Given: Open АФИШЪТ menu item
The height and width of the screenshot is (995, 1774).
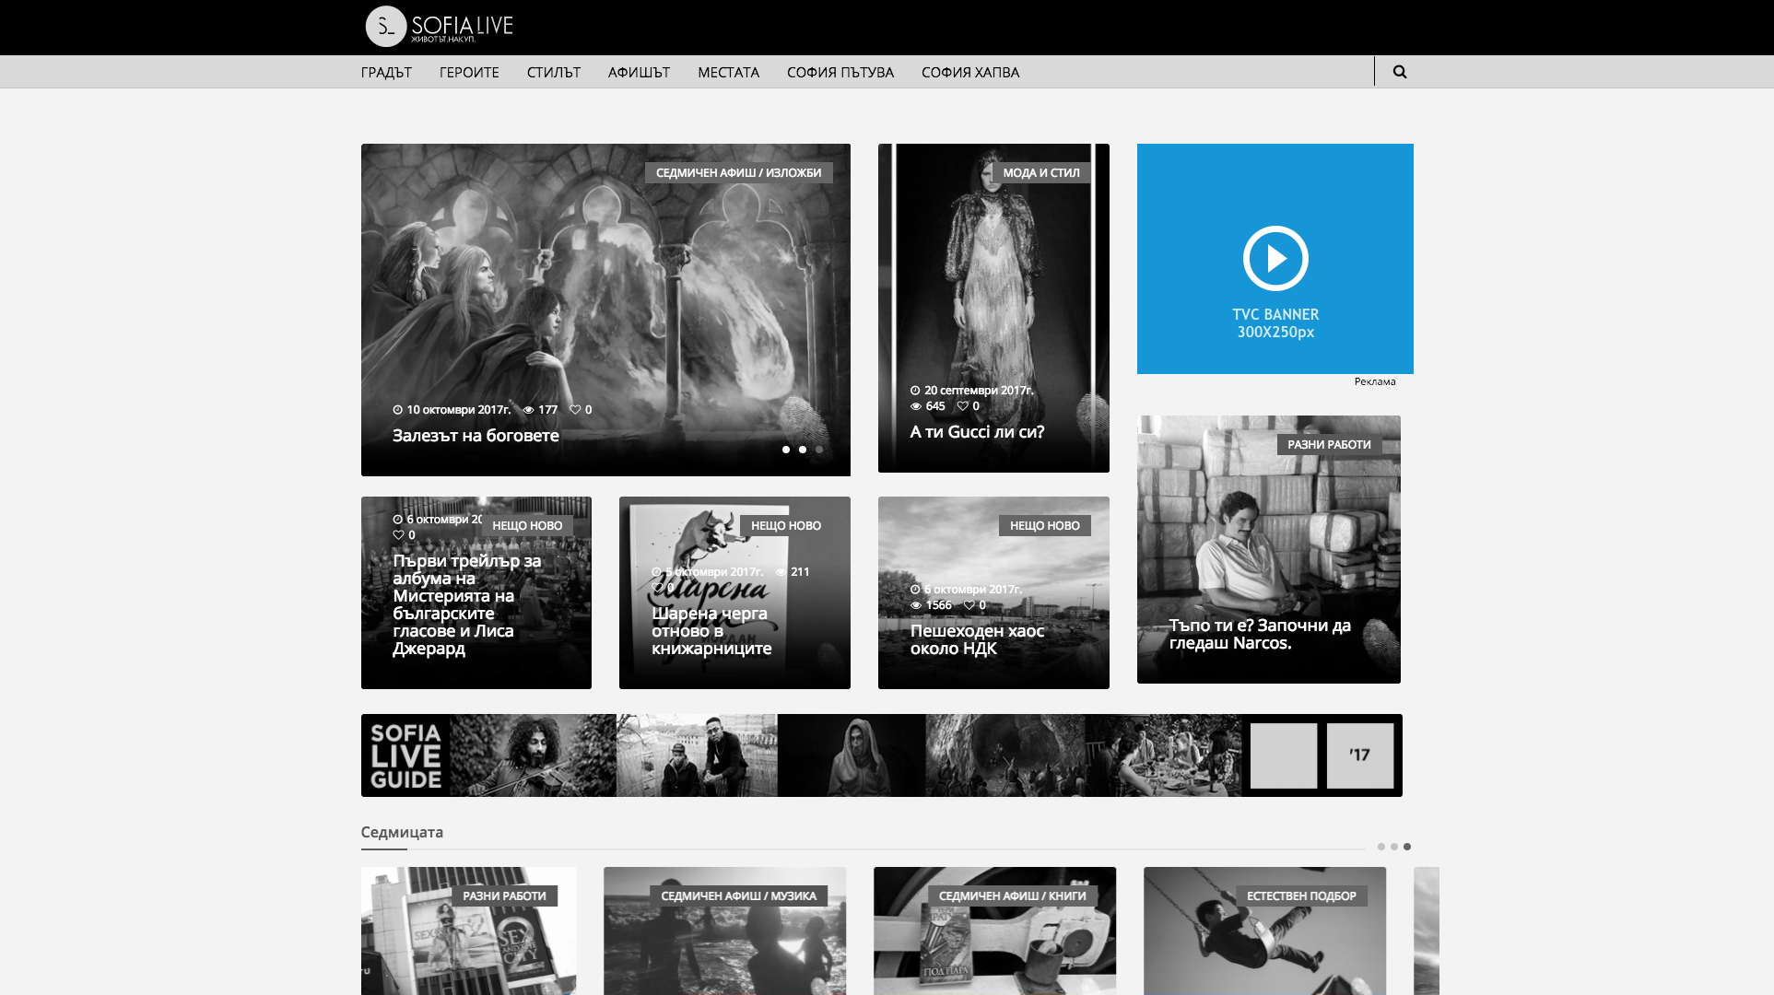Looking at the screenshot, I should 639,72.
